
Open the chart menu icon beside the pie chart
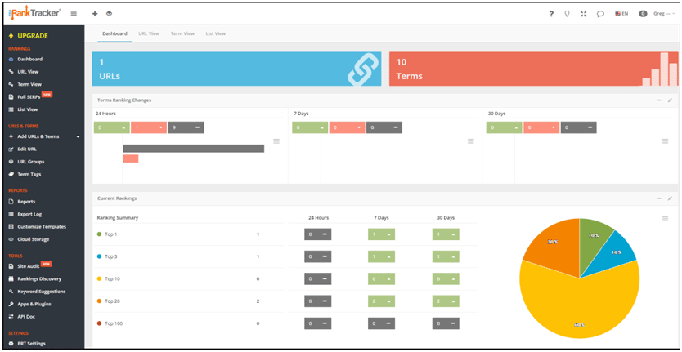666,219
